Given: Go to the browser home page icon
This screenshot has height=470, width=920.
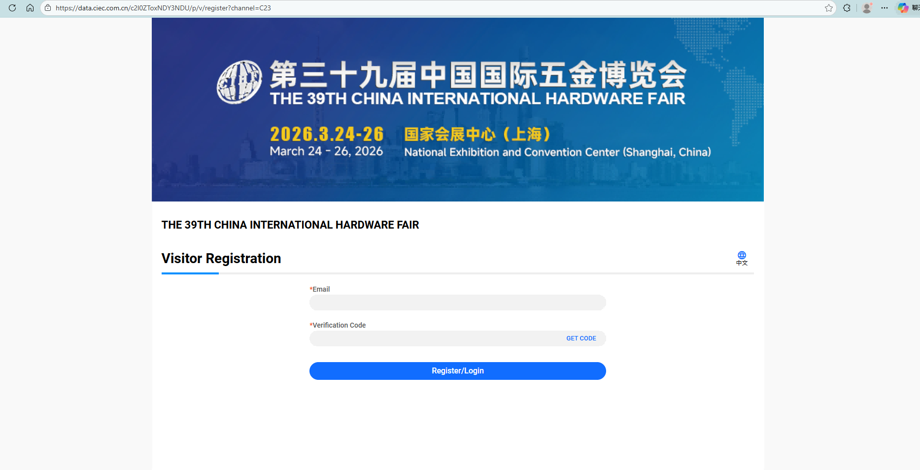Looking at the screenshot, I should 30,8.
